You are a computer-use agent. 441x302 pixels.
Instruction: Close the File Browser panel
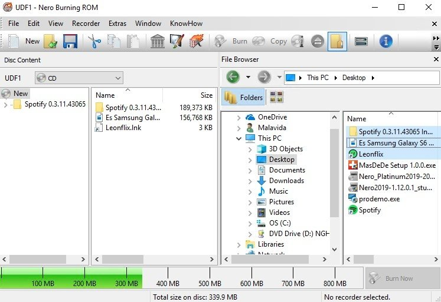pos(436,59)
